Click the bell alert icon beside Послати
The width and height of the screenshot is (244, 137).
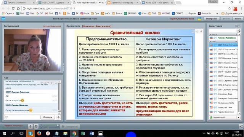click(58, 117)
